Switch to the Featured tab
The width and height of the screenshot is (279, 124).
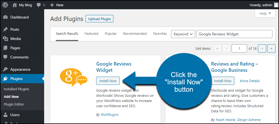coord(92,33)
